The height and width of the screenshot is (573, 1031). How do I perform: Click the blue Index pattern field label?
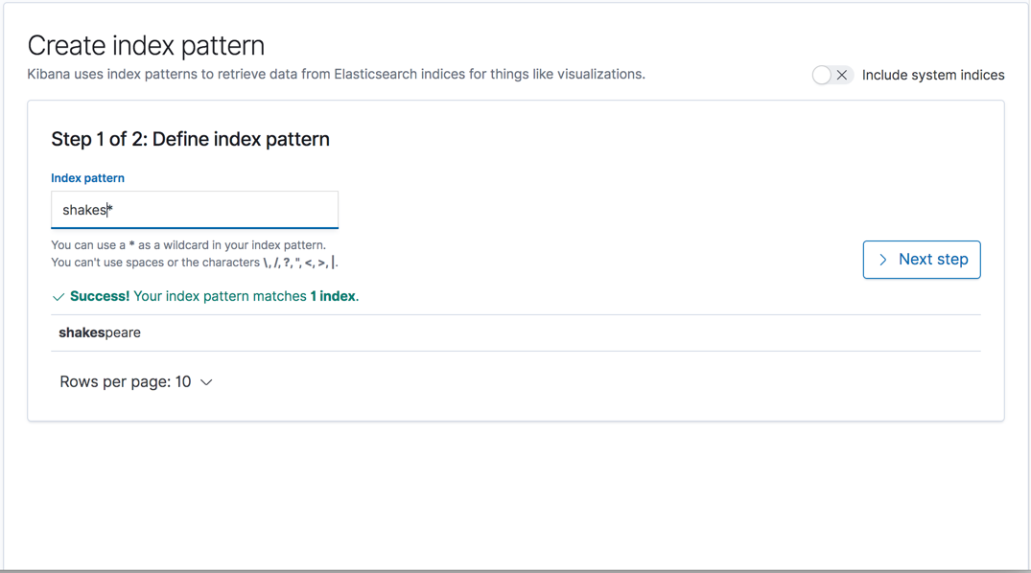[87, 177]
